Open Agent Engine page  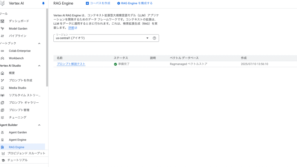[x=18, y=140]
